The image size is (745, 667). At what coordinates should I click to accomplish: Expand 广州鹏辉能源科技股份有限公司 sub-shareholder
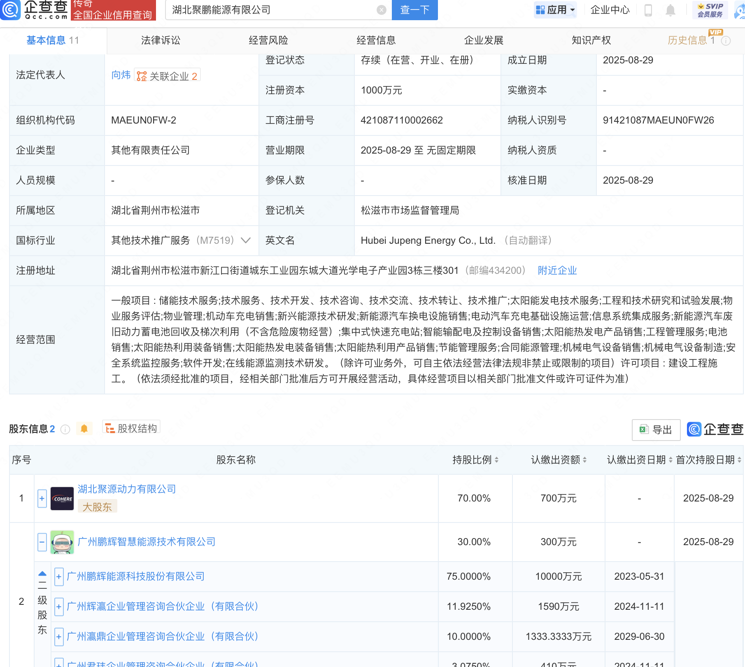pos(59,577)
